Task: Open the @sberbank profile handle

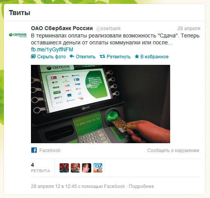Action: (x=108, y=29)
